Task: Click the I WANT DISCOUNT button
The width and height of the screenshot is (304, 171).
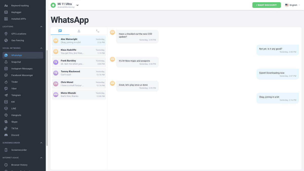Action: click(267, 5)
